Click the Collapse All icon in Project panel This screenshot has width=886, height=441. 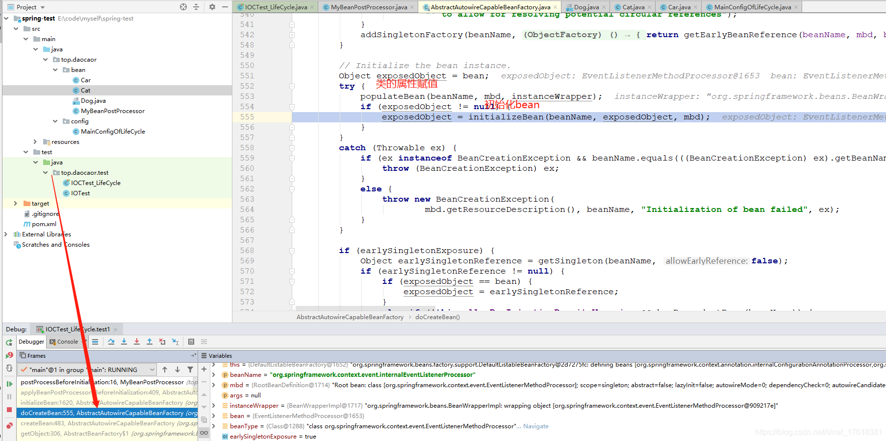point(196,7)
